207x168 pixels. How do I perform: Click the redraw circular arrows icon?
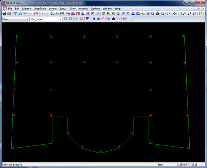[x=169, y=13]
